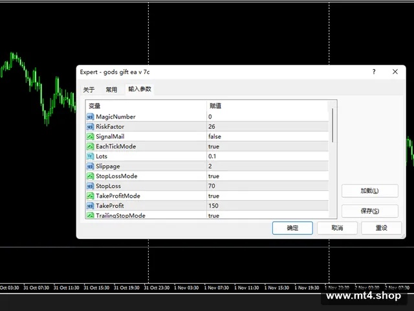Image resolution: width=414 pixels, height=311 pixels.
Task: Click the 赋值 column header
Action: click(x=215, y=106)
